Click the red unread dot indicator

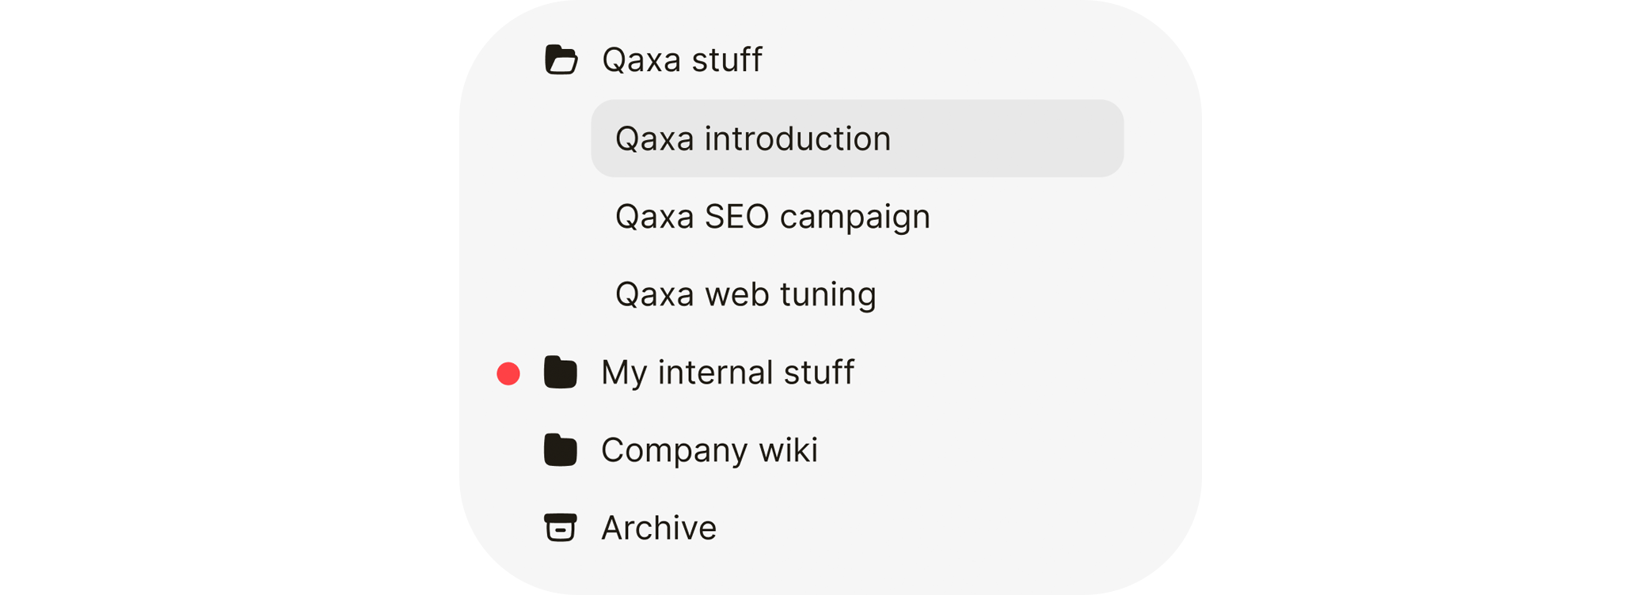point(508,373)
